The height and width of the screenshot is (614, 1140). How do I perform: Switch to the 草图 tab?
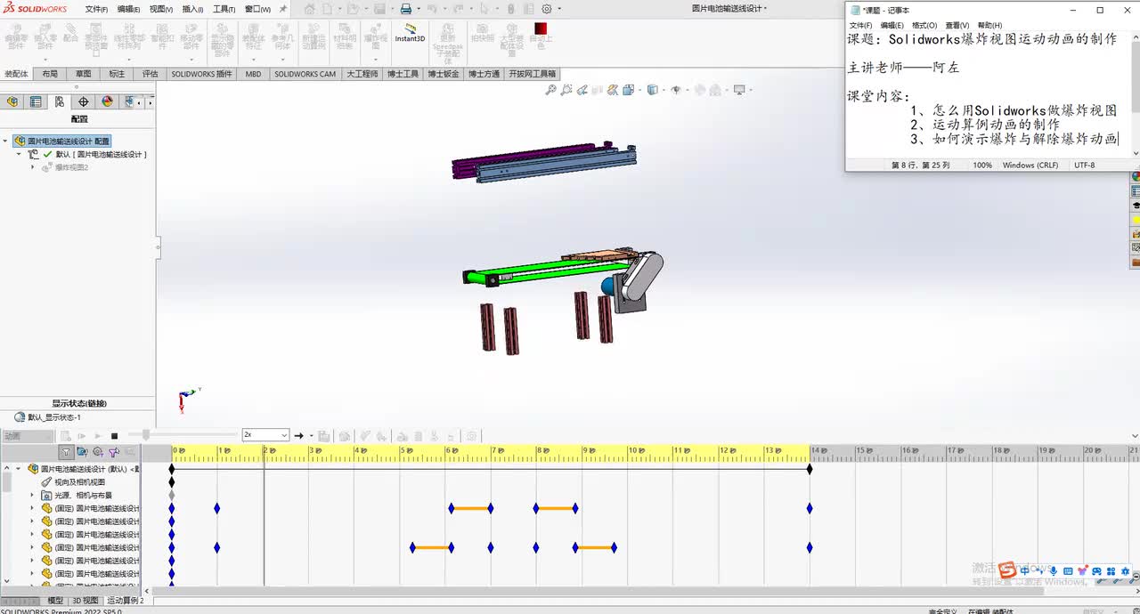tap(83, 74)
